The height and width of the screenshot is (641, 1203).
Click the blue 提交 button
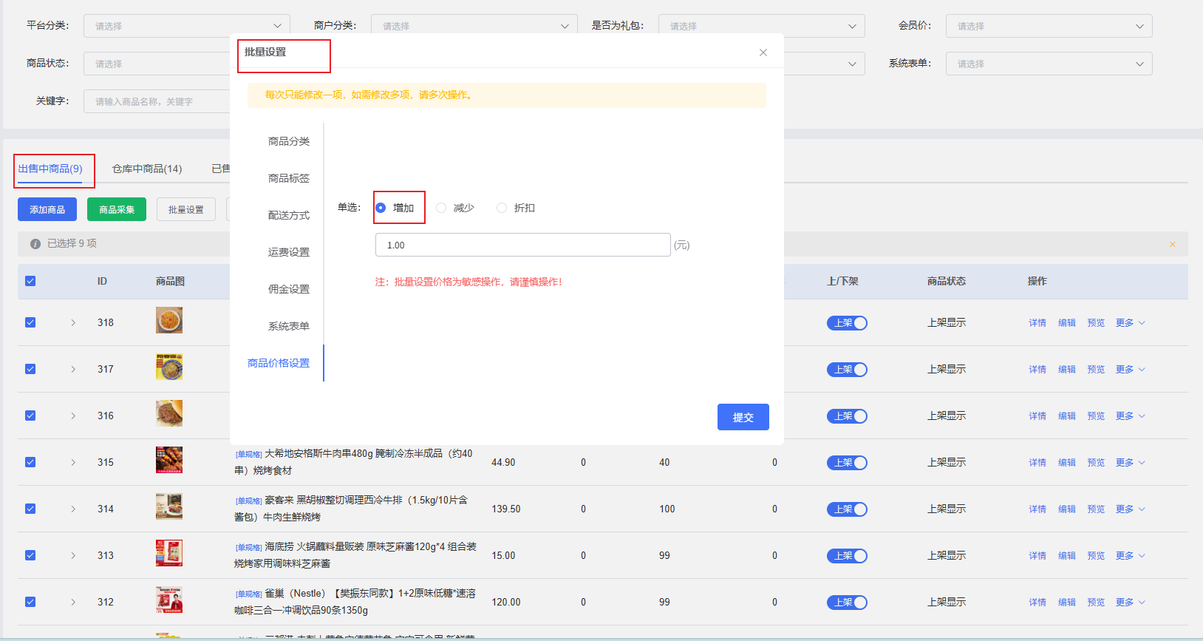pos(743,417)
